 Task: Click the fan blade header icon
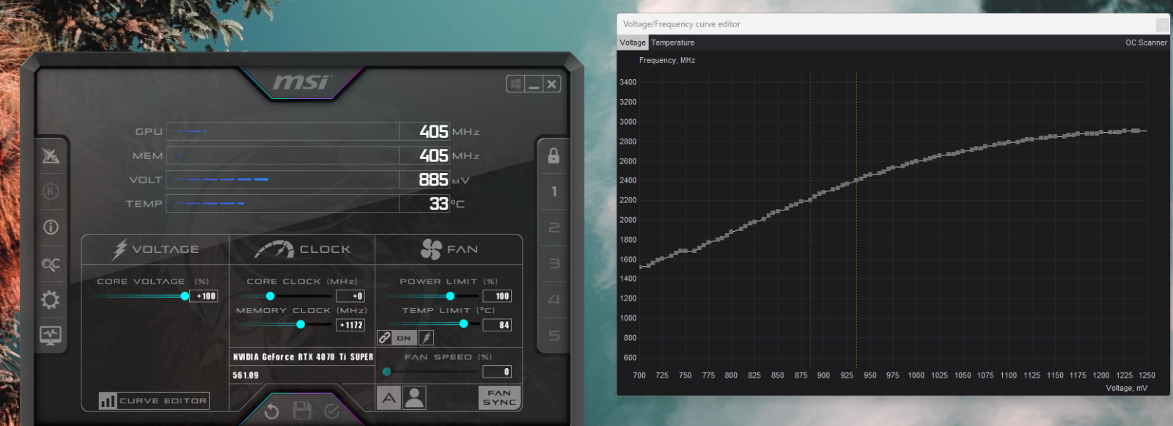pos(431,249)
